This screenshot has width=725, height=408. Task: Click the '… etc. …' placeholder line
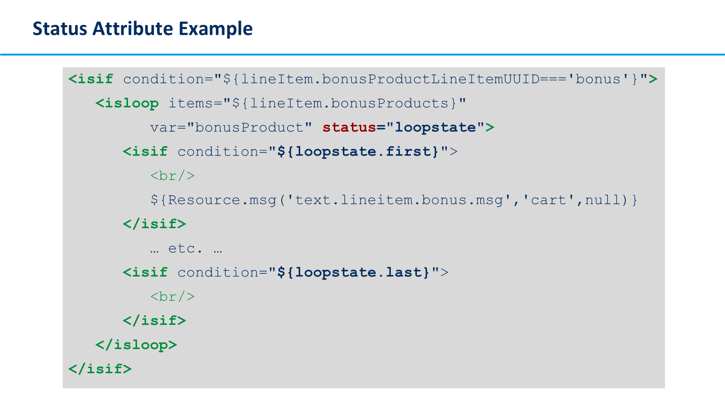(x=186, y=249)
